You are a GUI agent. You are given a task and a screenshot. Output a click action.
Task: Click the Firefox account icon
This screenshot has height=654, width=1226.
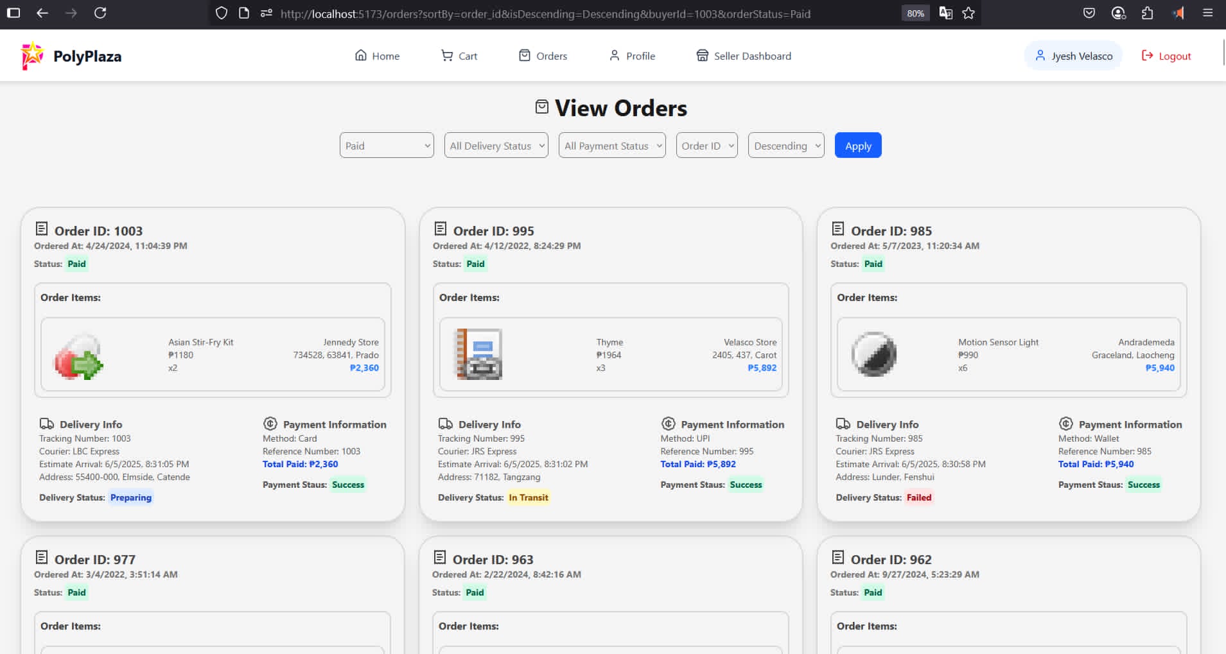(x=1119, y=13)
